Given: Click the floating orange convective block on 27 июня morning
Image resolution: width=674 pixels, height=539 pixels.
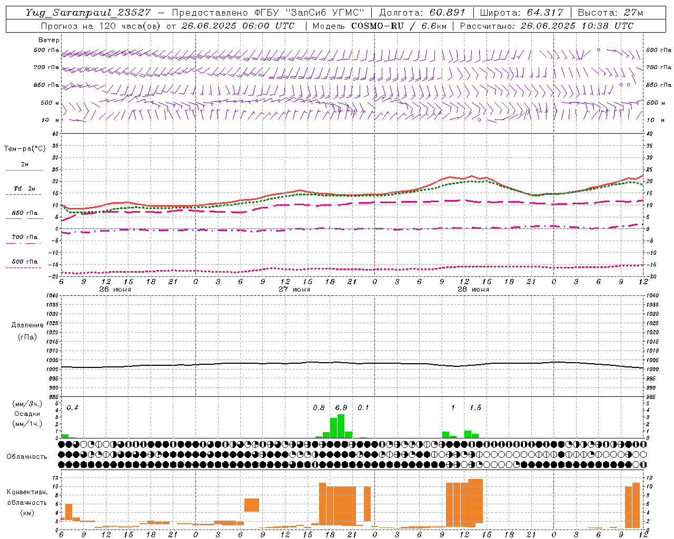Looking at the screenshot, I should click(x=252, y=505).
